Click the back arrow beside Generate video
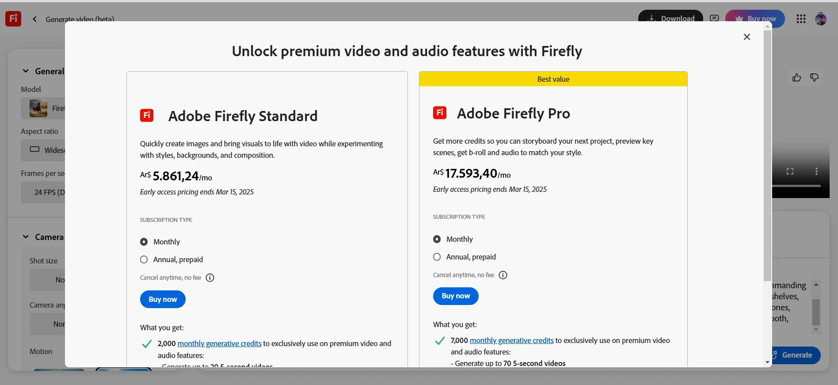The width and height of the screenshot is (838, 385). [x=34, y=19]
